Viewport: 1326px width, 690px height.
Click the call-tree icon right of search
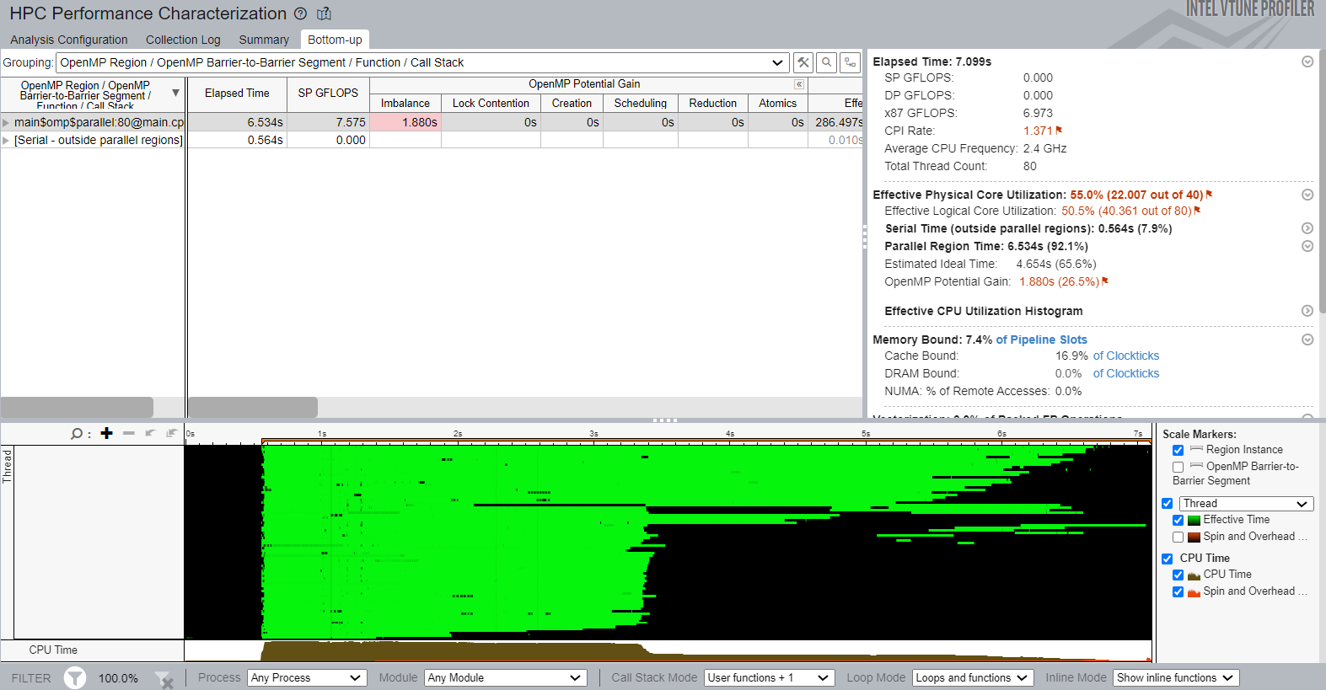coord(851,62)
